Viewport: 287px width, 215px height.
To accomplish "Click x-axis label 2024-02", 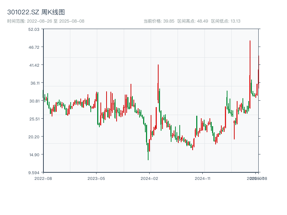I will (x=149, y=178).
